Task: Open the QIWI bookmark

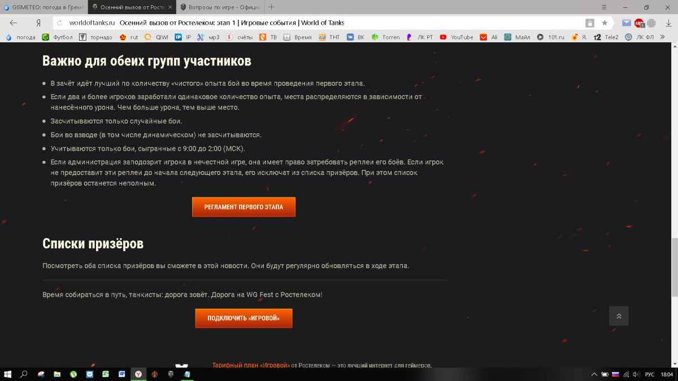Action: click(x=157, y=37)
